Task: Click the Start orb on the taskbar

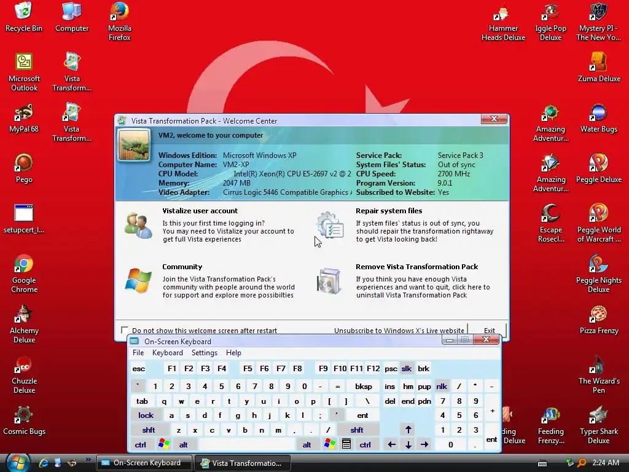Action: pos(18,462)
